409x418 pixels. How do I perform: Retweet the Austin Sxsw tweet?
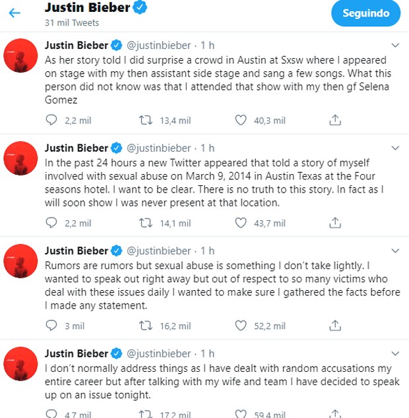(x=146, y=120)
